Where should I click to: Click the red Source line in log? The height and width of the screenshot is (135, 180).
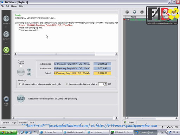click(x=45, y=25)
